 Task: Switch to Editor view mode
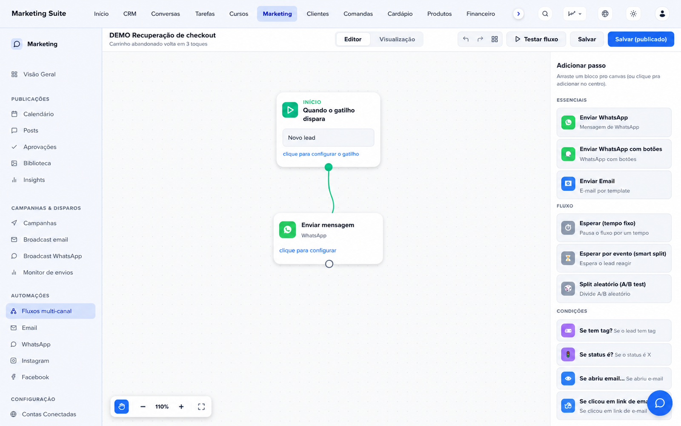click(x=353, y=39)
